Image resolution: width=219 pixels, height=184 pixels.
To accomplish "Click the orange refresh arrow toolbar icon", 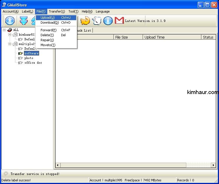I will [85, 21].
